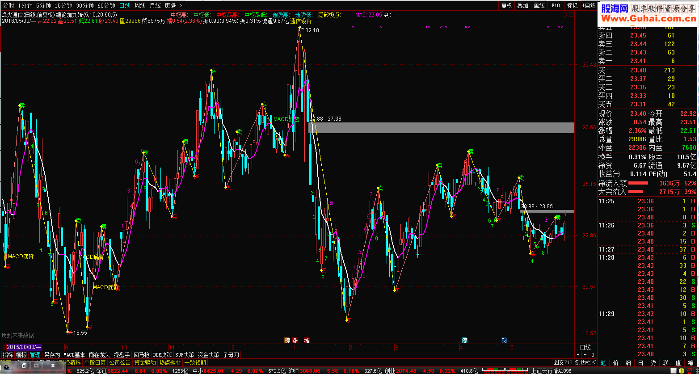
Task: Switch to the 5分钟 period
Action: pyautogui.click(x=43, y=5)
